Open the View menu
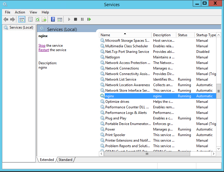 (x=33, y=12)
